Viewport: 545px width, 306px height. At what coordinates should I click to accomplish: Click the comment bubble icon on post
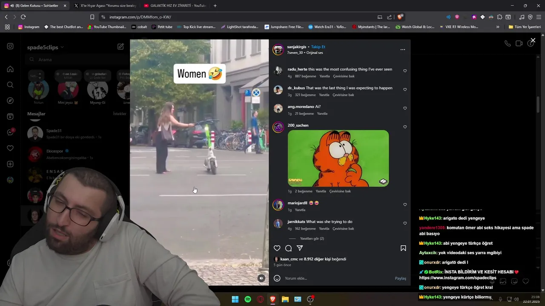coord(288,248)
